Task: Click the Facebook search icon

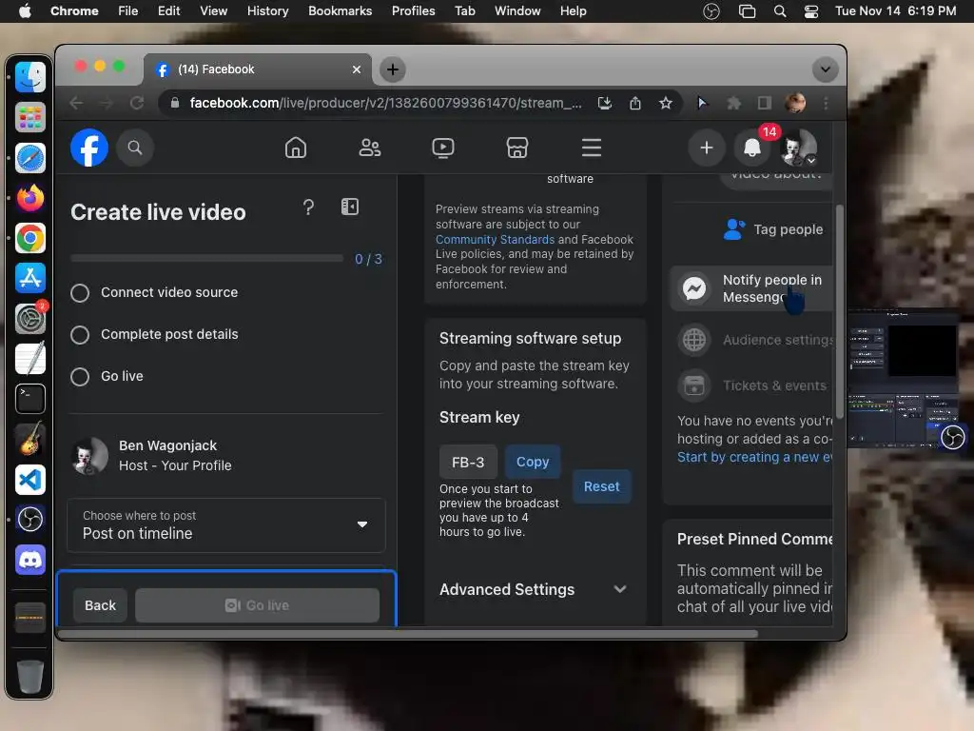Action: 135,148
